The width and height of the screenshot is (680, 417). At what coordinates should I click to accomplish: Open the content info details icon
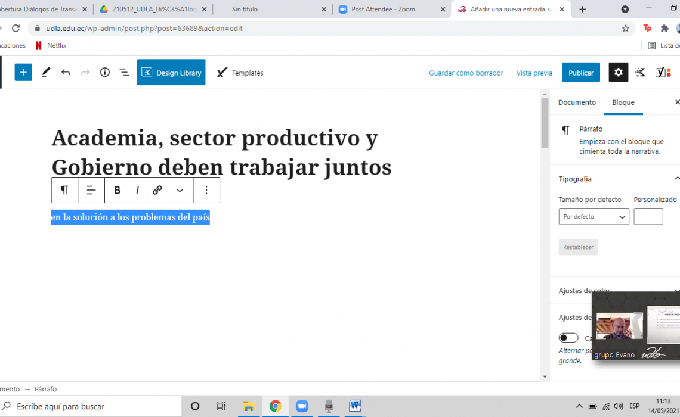click(105, 72)
